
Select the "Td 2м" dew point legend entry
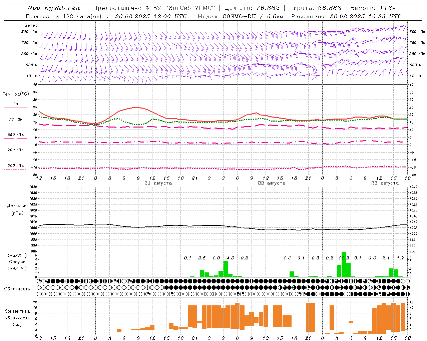coord(16,119)
